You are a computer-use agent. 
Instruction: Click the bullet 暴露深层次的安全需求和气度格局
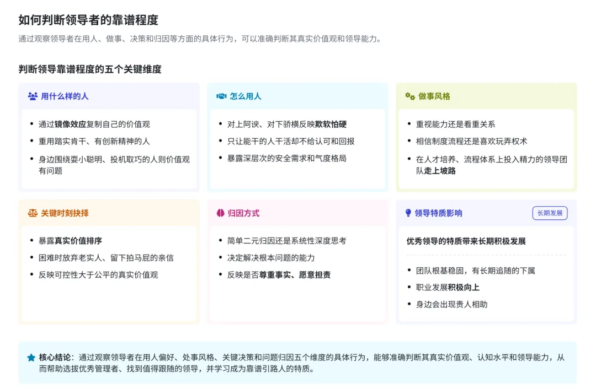point(287,158)
